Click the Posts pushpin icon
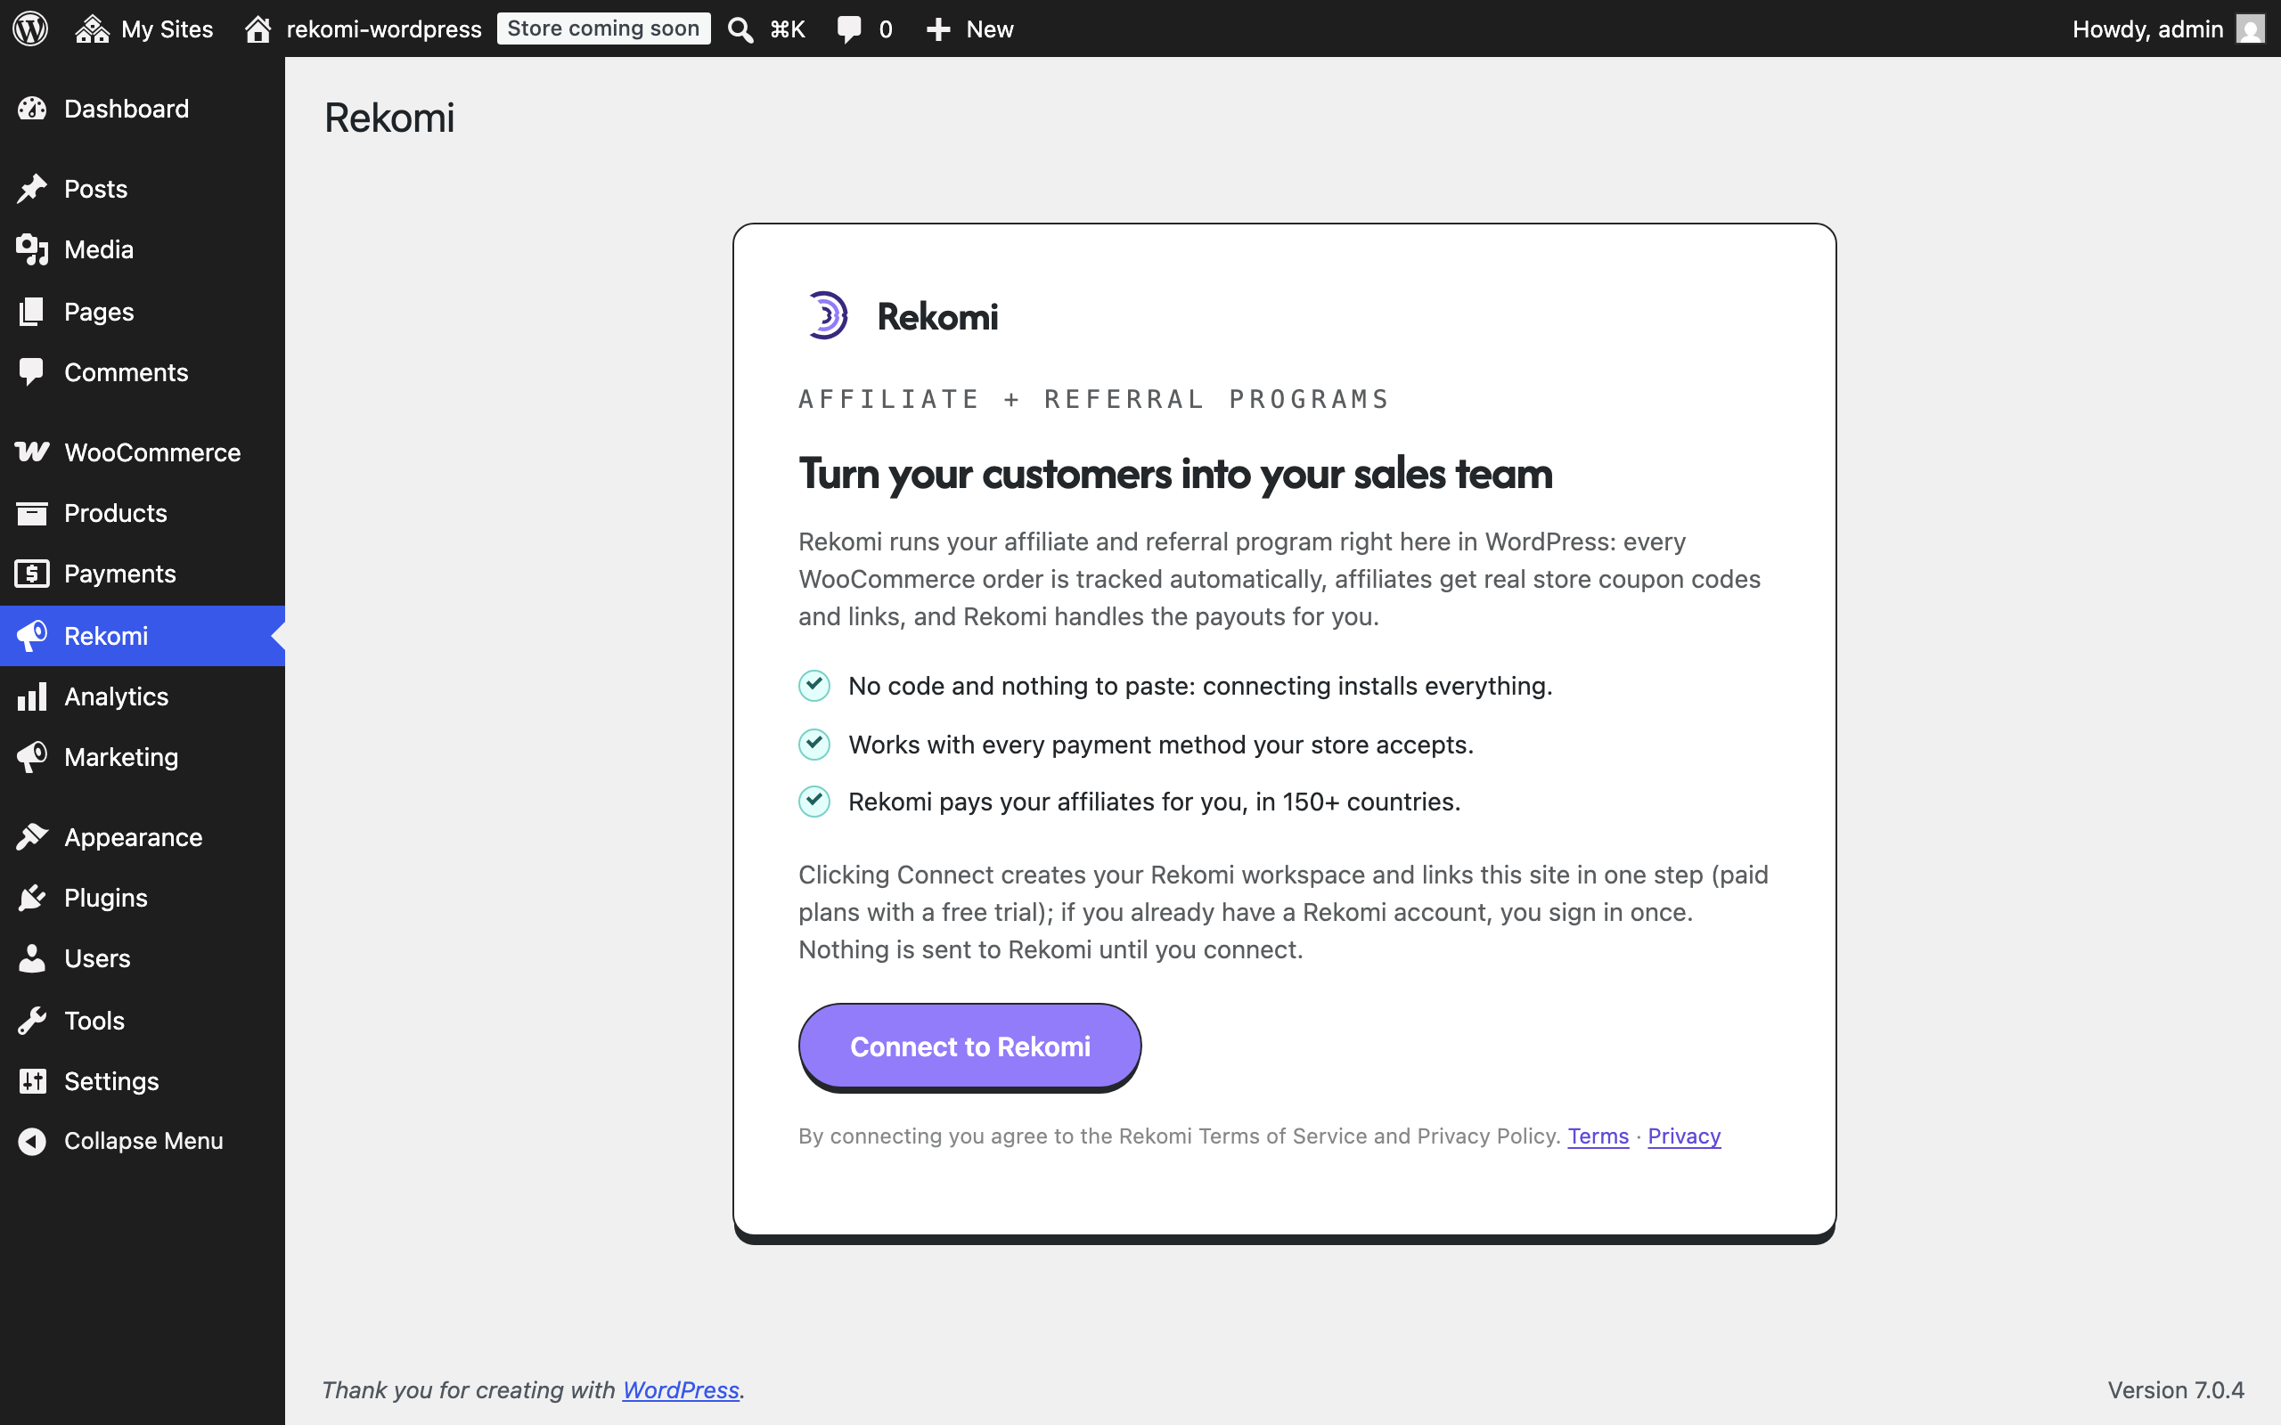The width and height of the screenshot is (2281, 1425). pyautogui.click(x=32, y=189)
